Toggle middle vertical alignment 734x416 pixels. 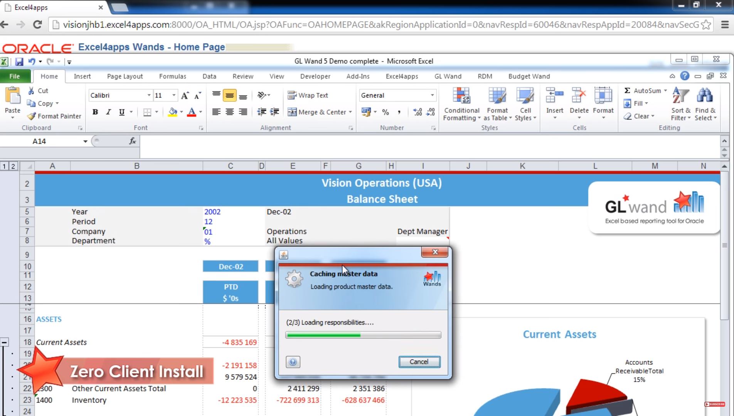click(x=230, y=96)
